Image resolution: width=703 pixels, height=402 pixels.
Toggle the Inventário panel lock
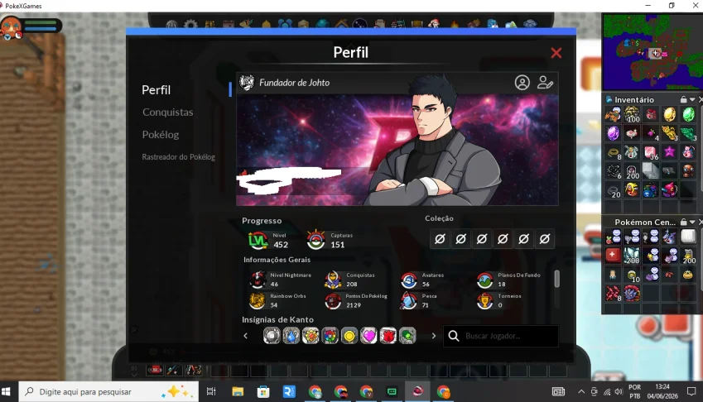[x=683, y=99]
